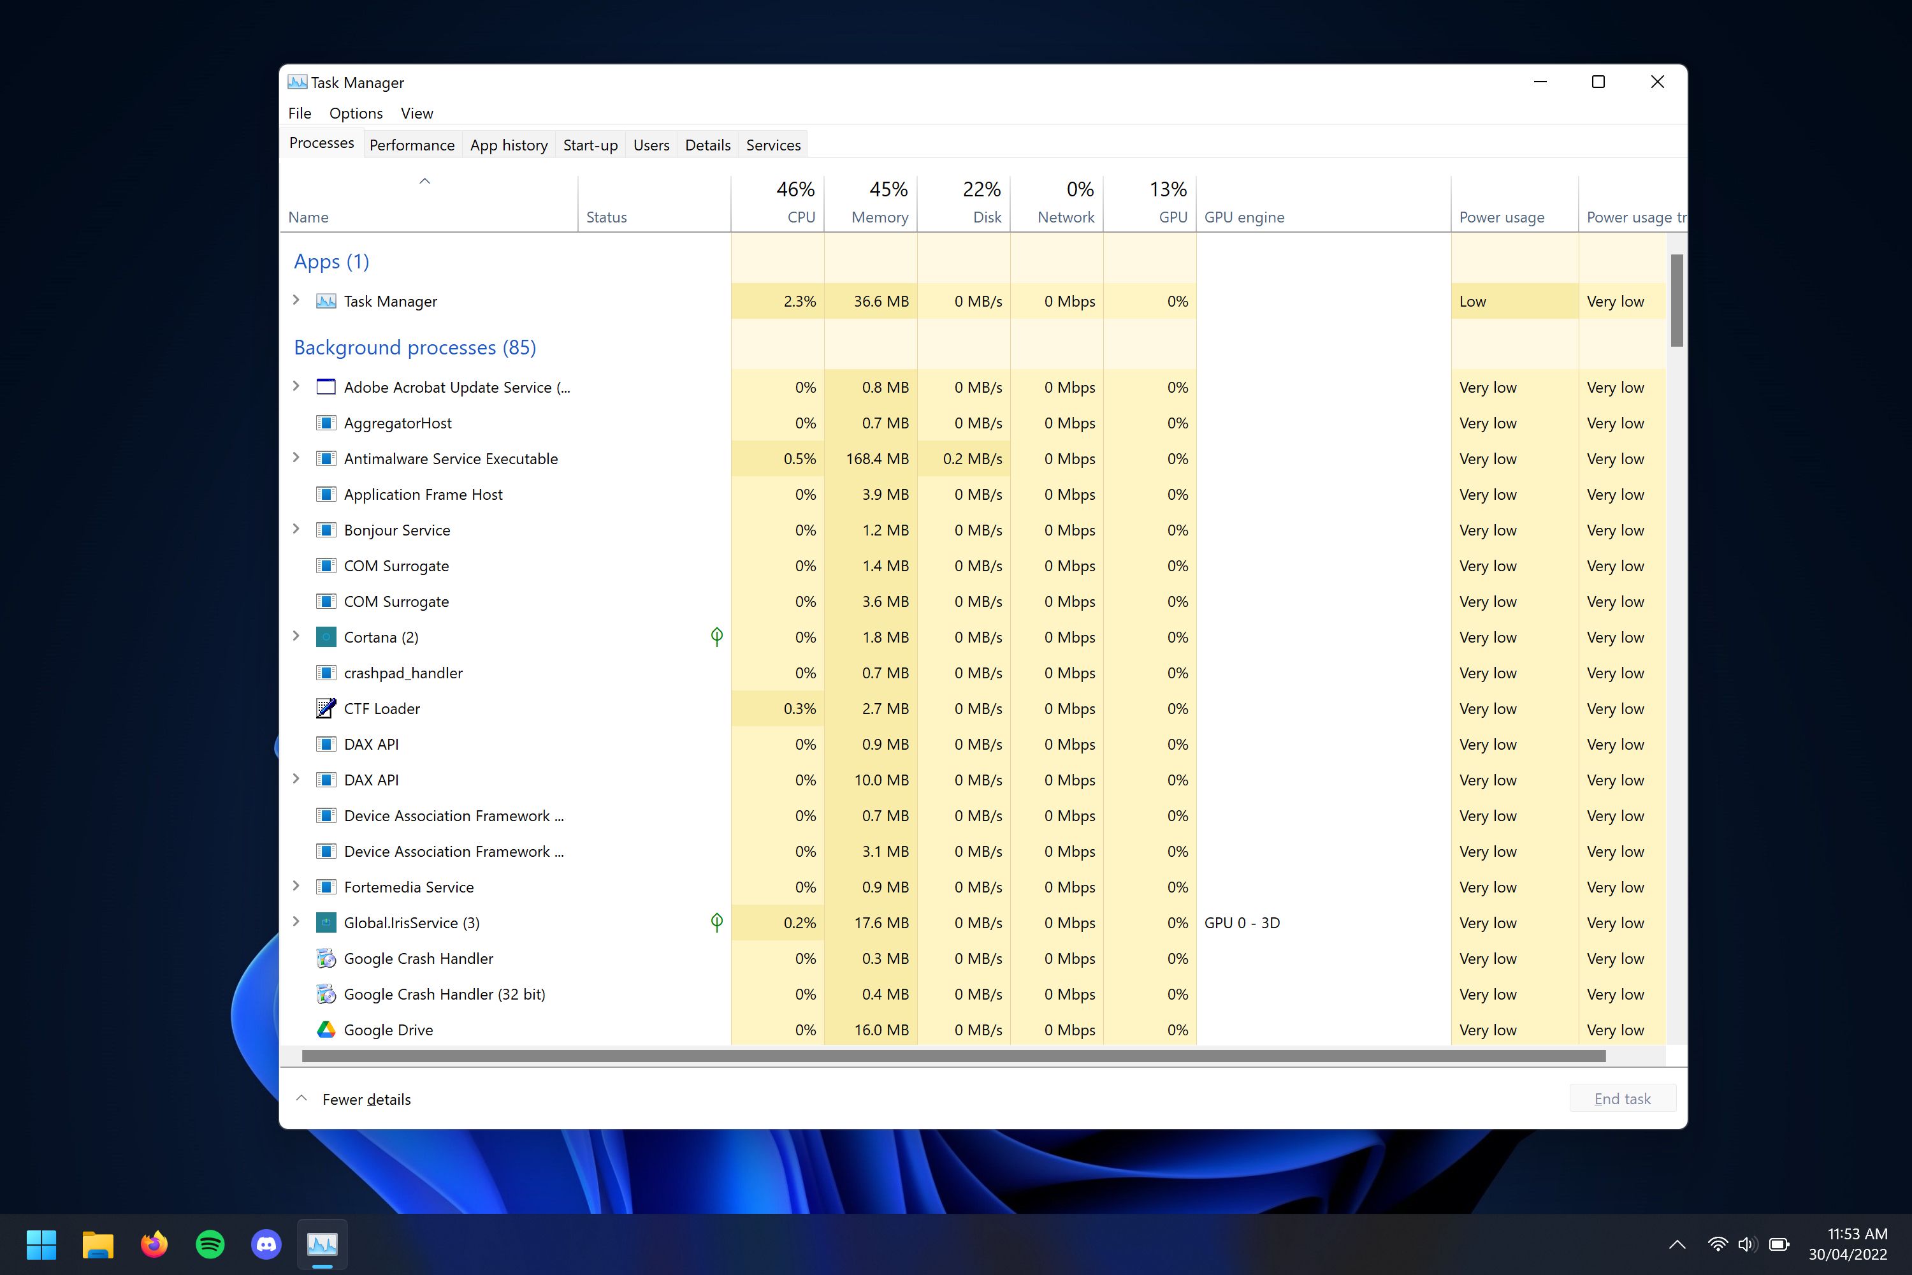This screenshot has width=1912, height=1275.
Task: Click the leaf icon beside Global.IrisService
Action: (716, 922)
